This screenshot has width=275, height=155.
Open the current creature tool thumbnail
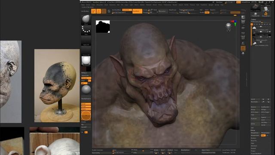coord(255,7)
